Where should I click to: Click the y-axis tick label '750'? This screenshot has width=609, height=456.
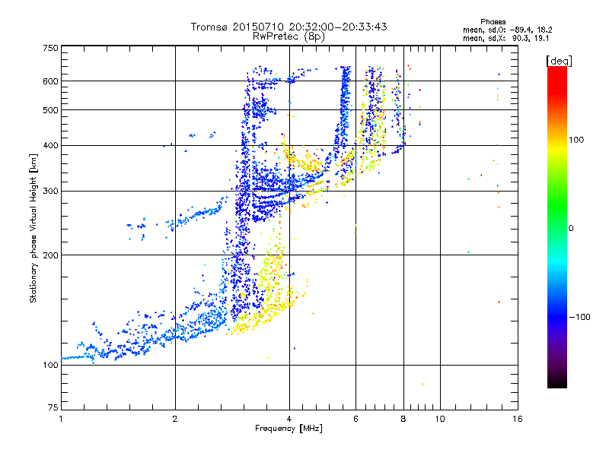(51, 48)
